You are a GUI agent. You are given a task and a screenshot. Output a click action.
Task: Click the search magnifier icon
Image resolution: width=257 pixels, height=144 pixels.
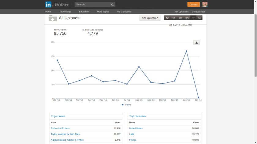click(112, 5)
